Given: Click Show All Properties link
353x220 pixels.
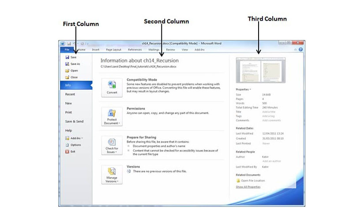Looking at the screenshot, I should click(x=248, y=187).
